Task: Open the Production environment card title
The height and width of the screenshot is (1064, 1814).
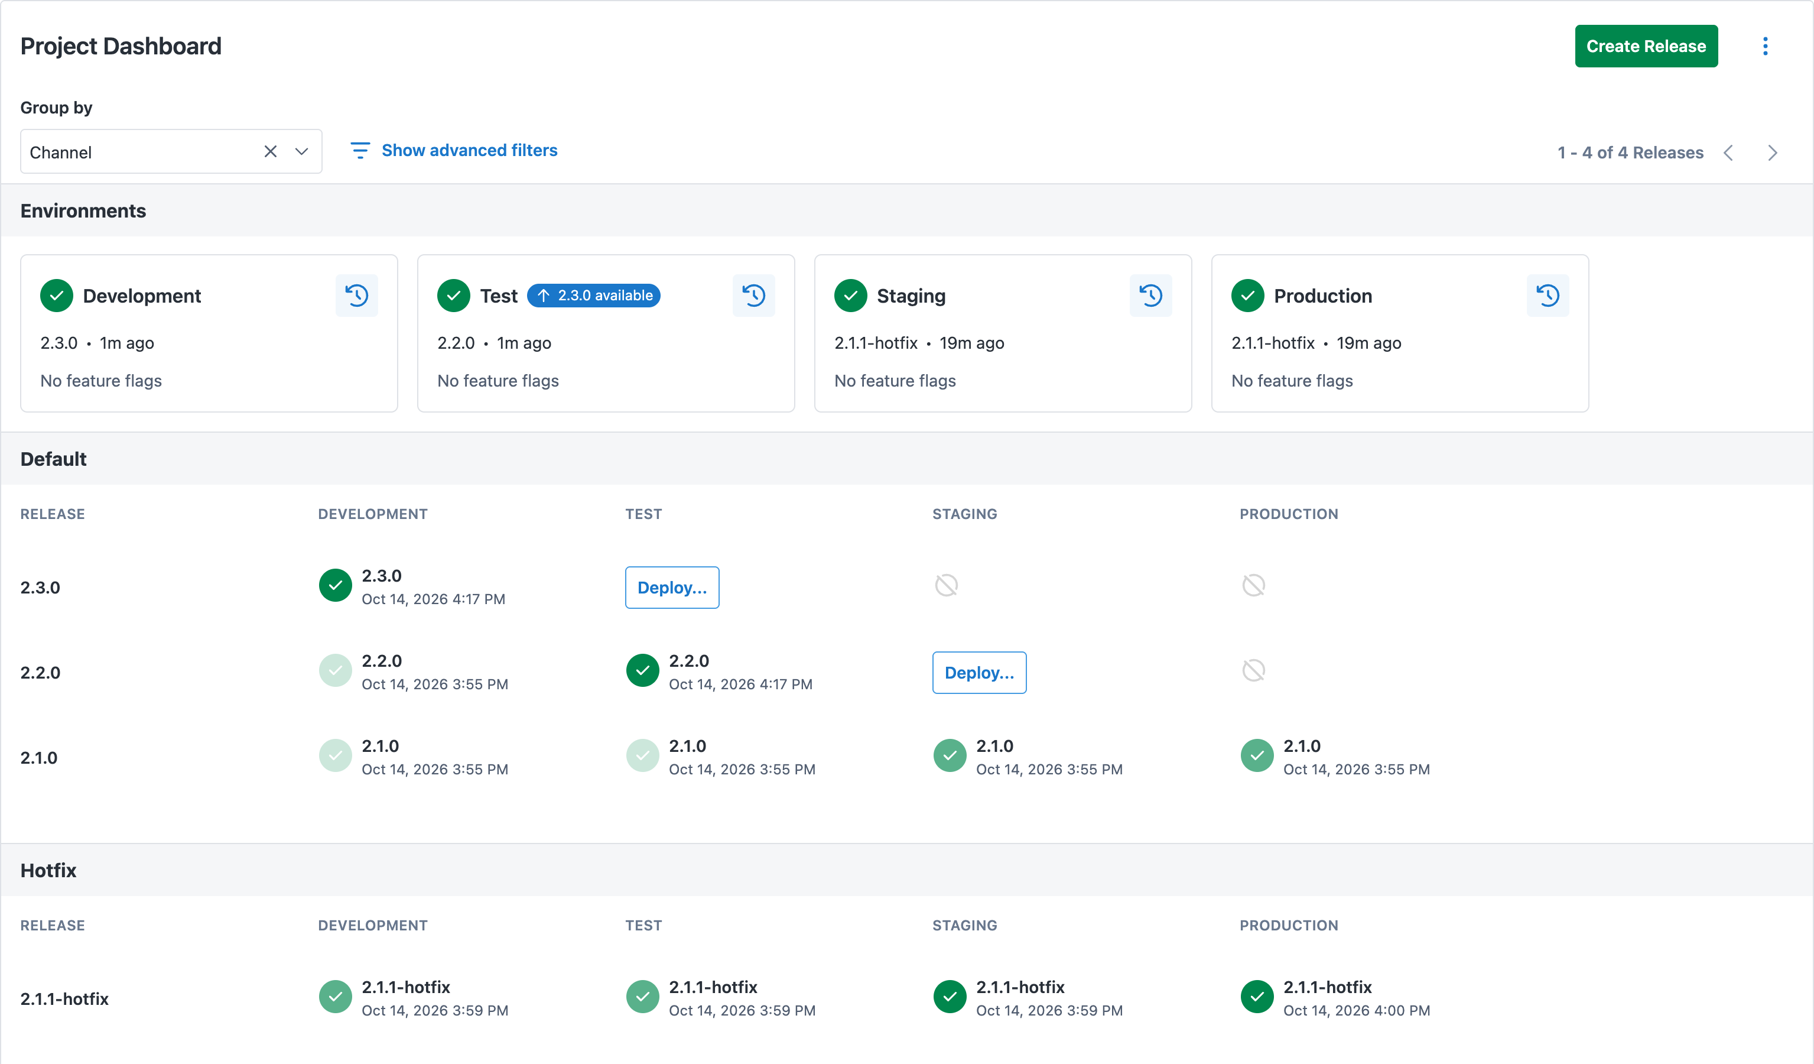Action: point(1323,296)
